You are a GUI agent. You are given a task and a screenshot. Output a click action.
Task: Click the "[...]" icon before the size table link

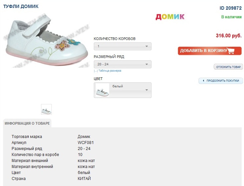click(96, 71)
